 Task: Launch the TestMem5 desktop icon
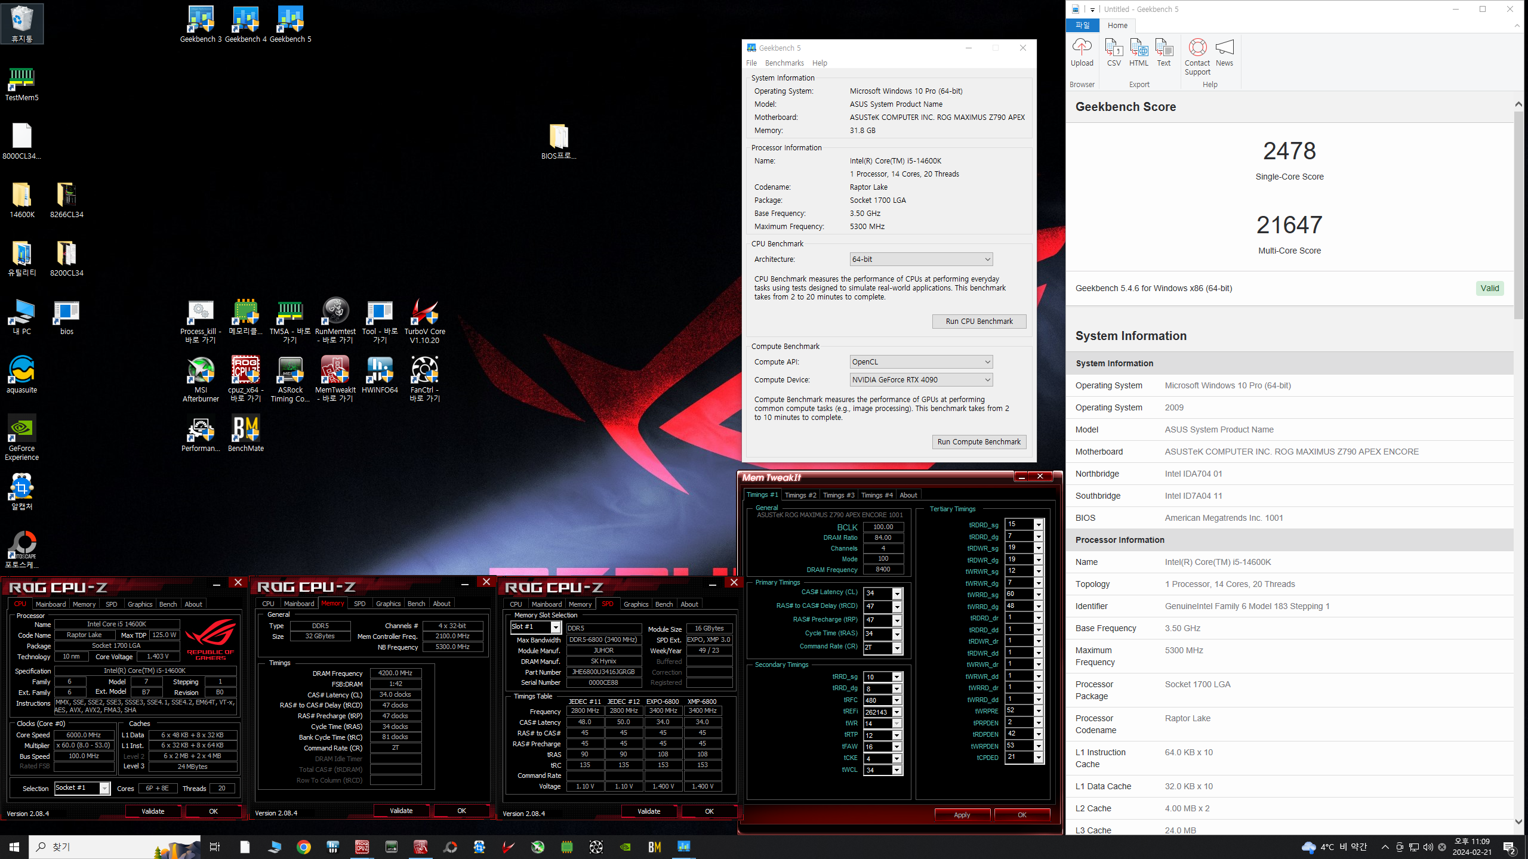point(21,82)
